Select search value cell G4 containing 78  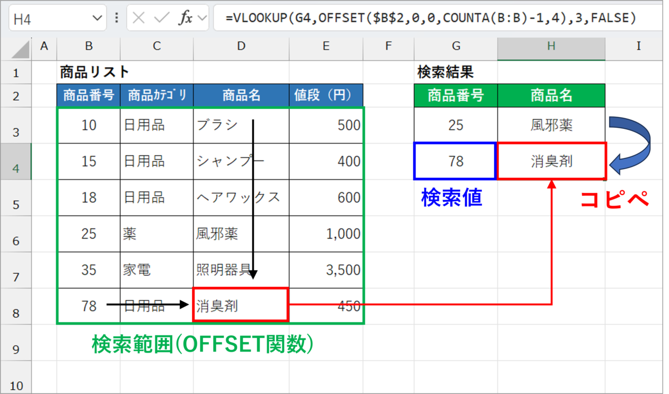pos(455,161)
